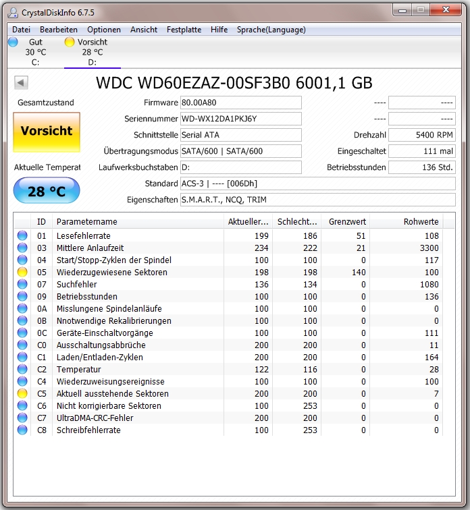The image size is (470, 510).
Task: Open the Ansicht menu
Action: tap(144, 30)
